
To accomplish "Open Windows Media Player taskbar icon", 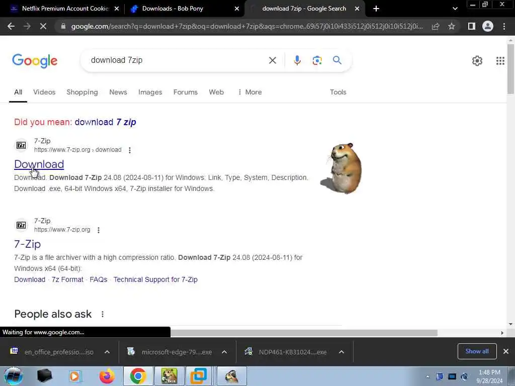I will coord(75,376).
